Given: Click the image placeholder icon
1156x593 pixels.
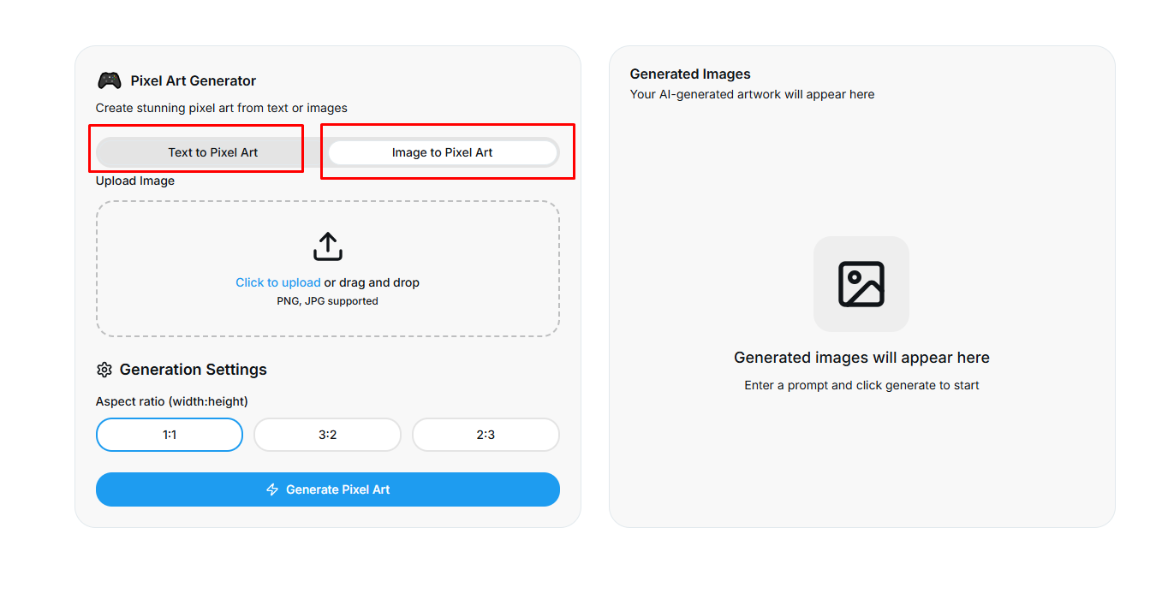Looking at the screenshot, I should (x=861, y=284).
